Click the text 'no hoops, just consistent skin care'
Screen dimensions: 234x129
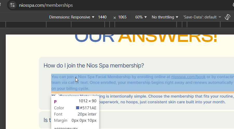coord(153,102)
